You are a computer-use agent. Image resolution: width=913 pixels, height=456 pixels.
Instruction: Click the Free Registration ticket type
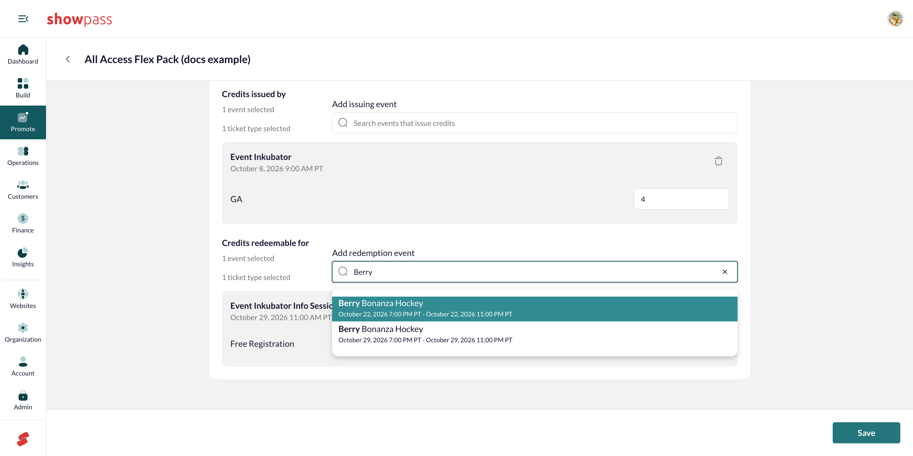[x=262, y=344]
